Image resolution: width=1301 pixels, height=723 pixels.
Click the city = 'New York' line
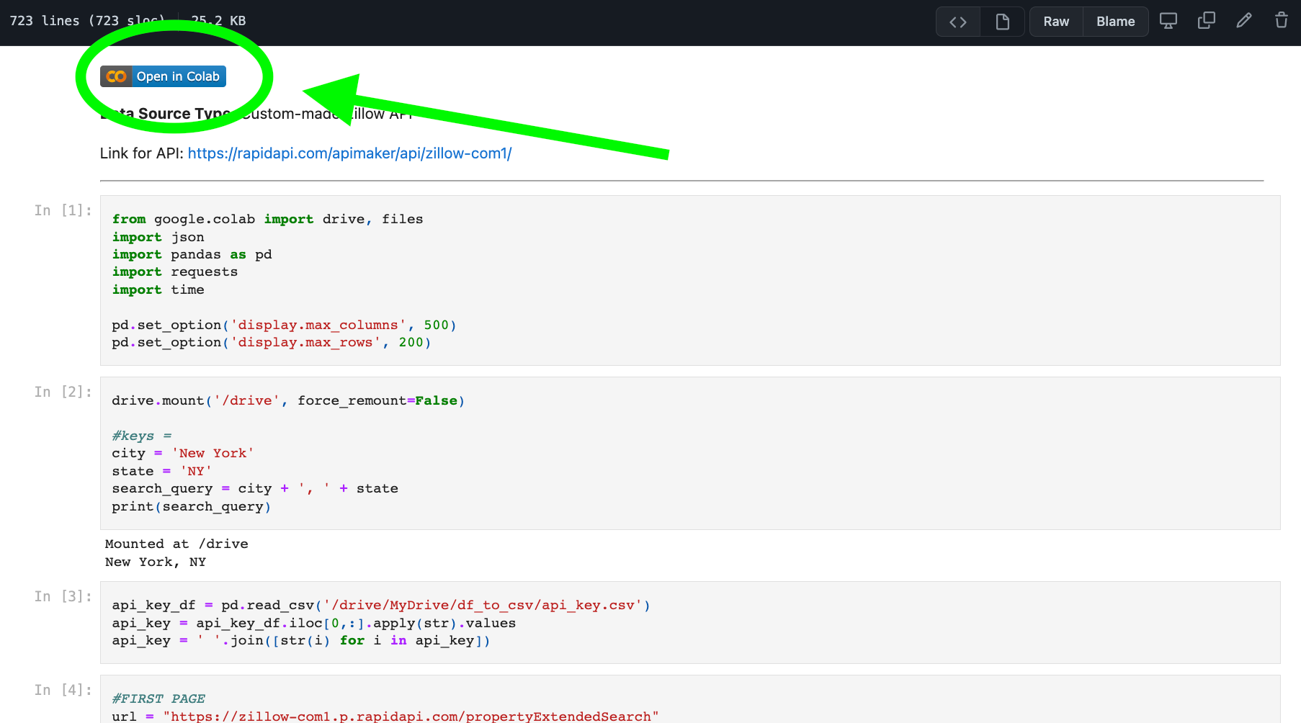pos(182,453)
